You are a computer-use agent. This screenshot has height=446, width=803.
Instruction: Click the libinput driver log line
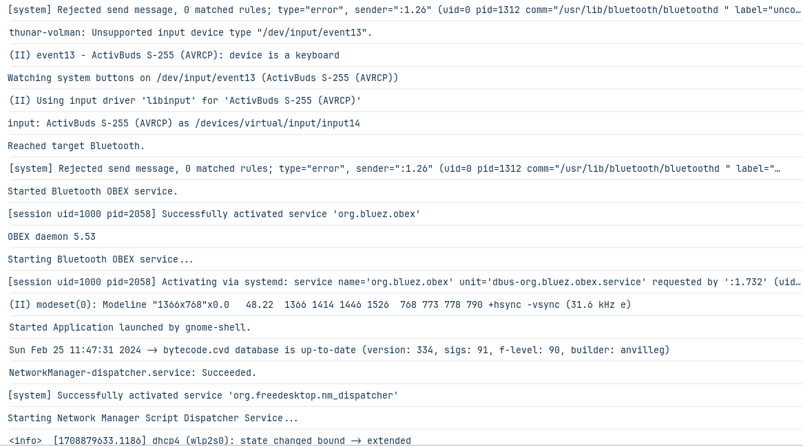tap(401, 100)
